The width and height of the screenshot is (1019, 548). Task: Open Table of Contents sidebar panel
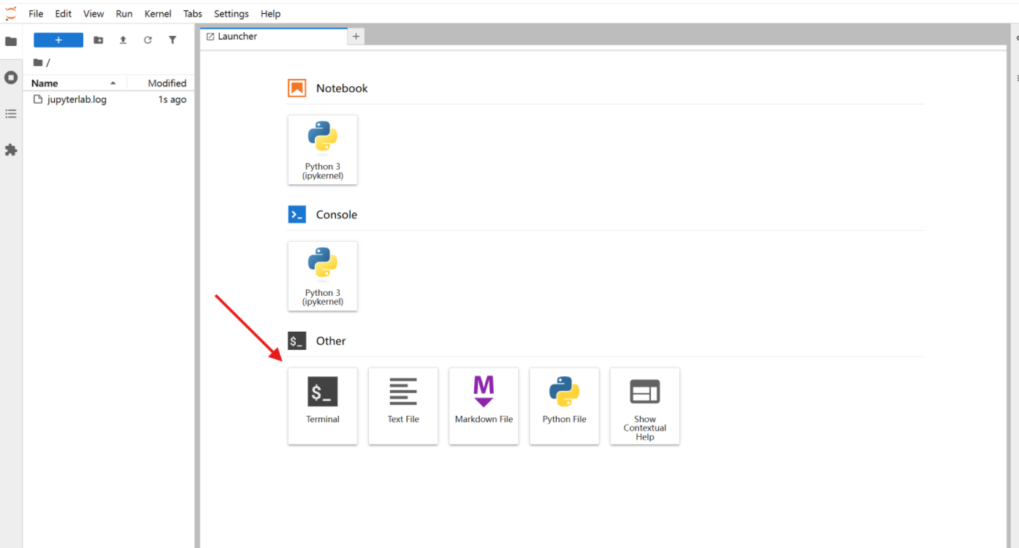(11, 113)
